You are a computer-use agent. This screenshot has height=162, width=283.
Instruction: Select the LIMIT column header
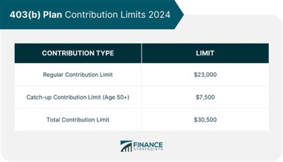click(x=205, y=53)
